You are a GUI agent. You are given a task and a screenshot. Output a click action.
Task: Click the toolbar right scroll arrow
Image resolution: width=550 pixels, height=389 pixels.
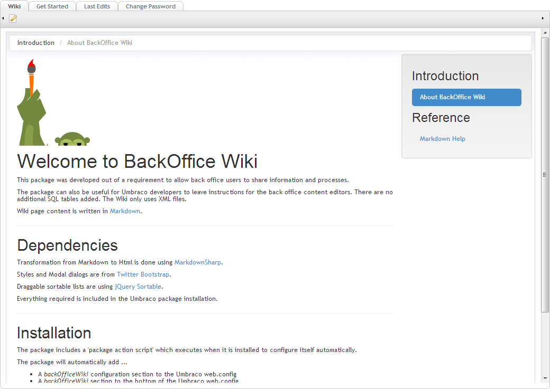pyautogui.click(x=543, y=18)
